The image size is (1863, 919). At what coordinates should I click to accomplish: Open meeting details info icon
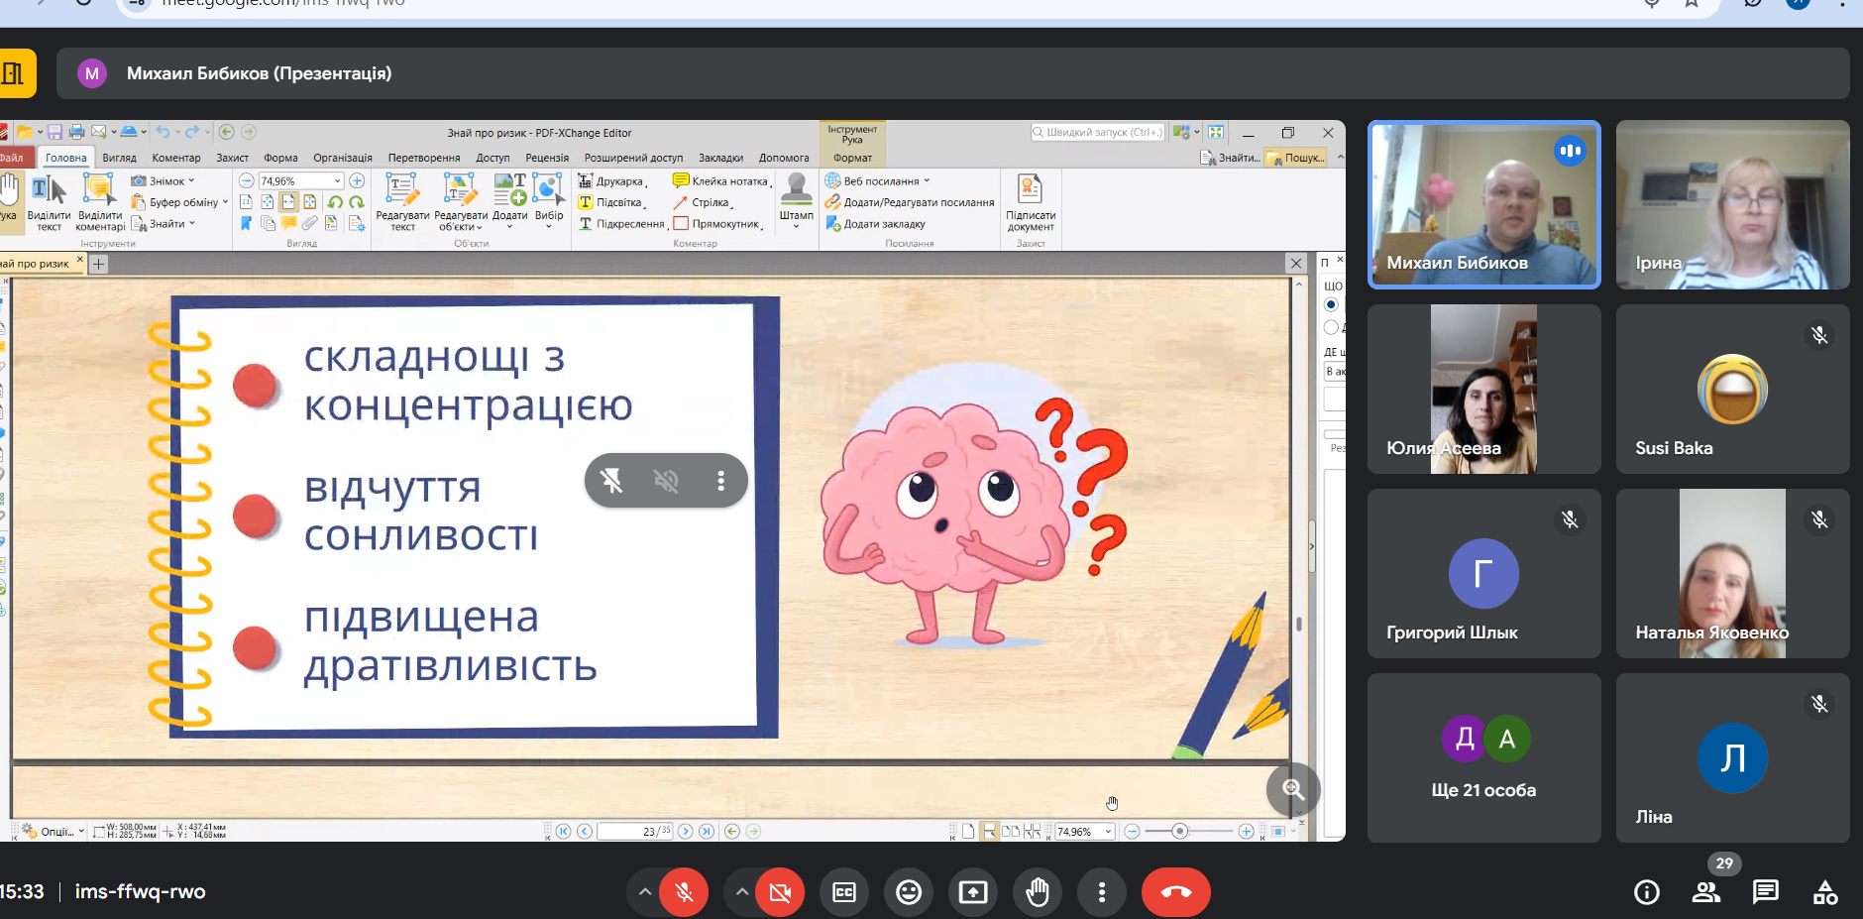[1646, 892]
